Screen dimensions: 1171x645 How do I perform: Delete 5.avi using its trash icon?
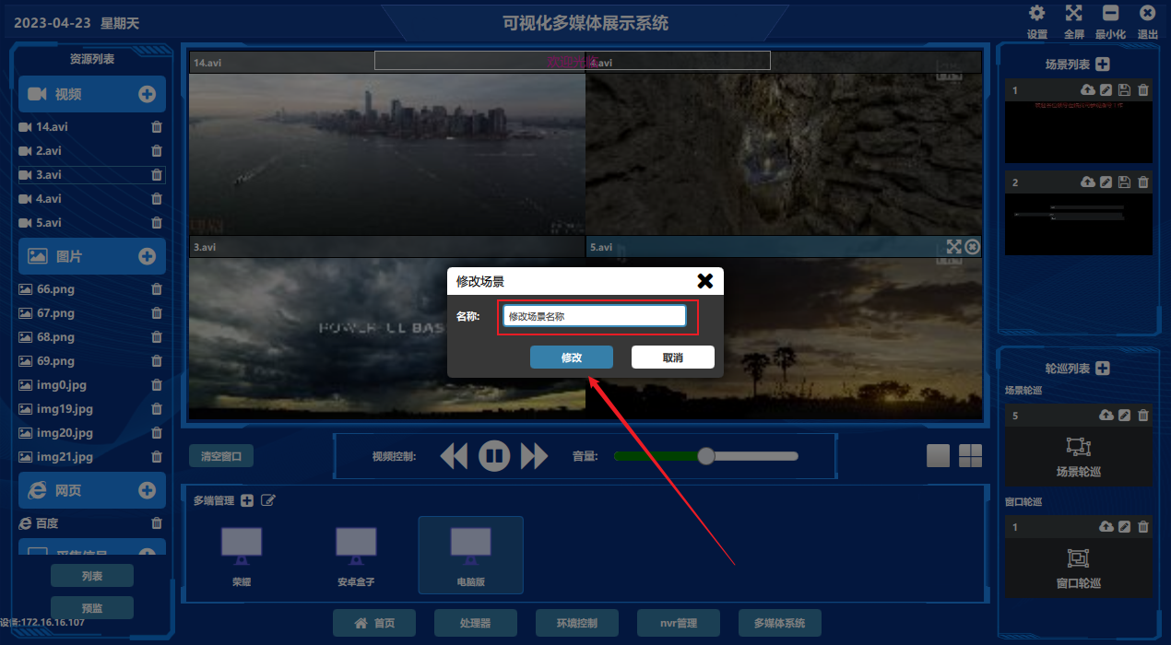coord(157,223)
